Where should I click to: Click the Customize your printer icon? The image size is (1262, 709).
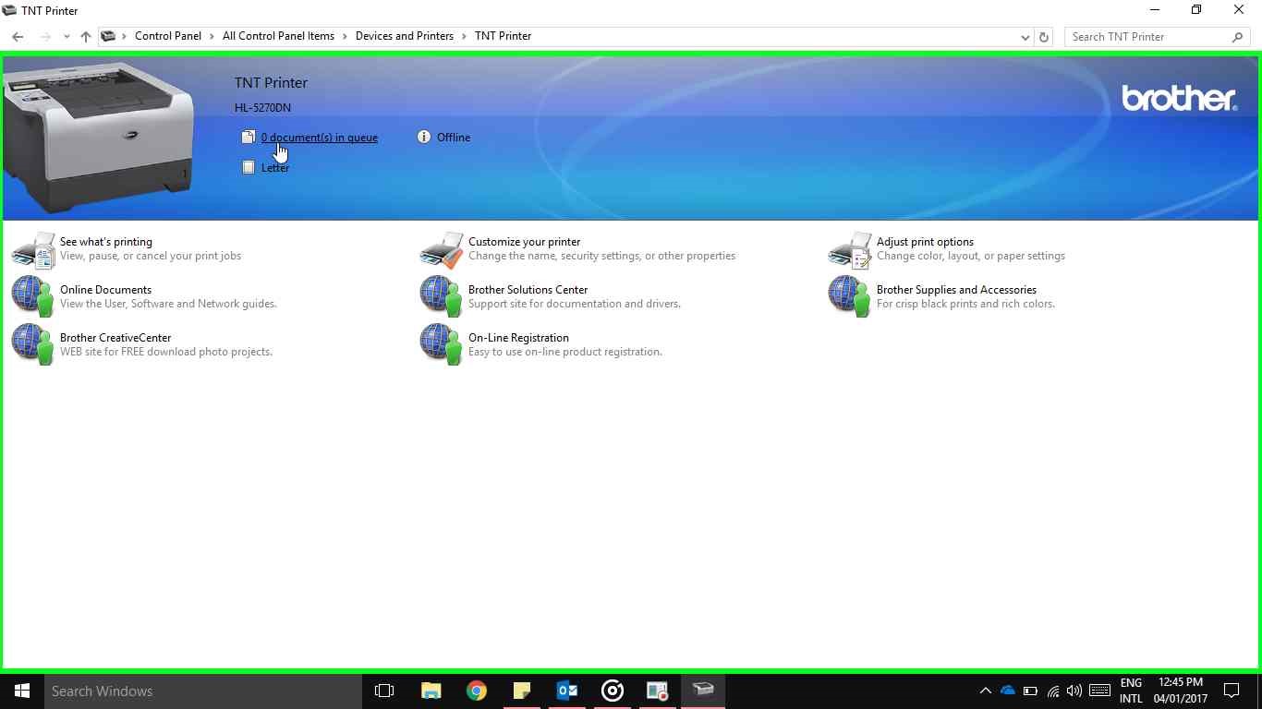coord(442,249)
